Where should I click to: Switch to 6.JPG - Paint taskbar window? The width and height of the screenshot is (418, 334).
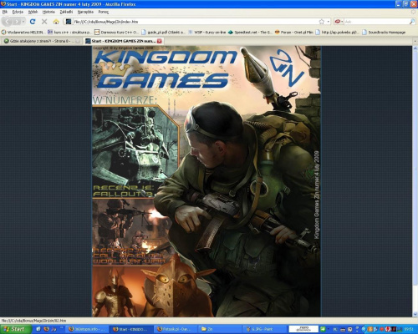pos(264,329)
